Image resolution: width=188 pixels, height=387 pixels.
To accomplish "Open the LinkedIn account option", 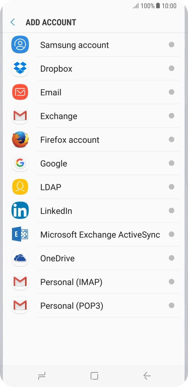I will click(x=56, y=211).
